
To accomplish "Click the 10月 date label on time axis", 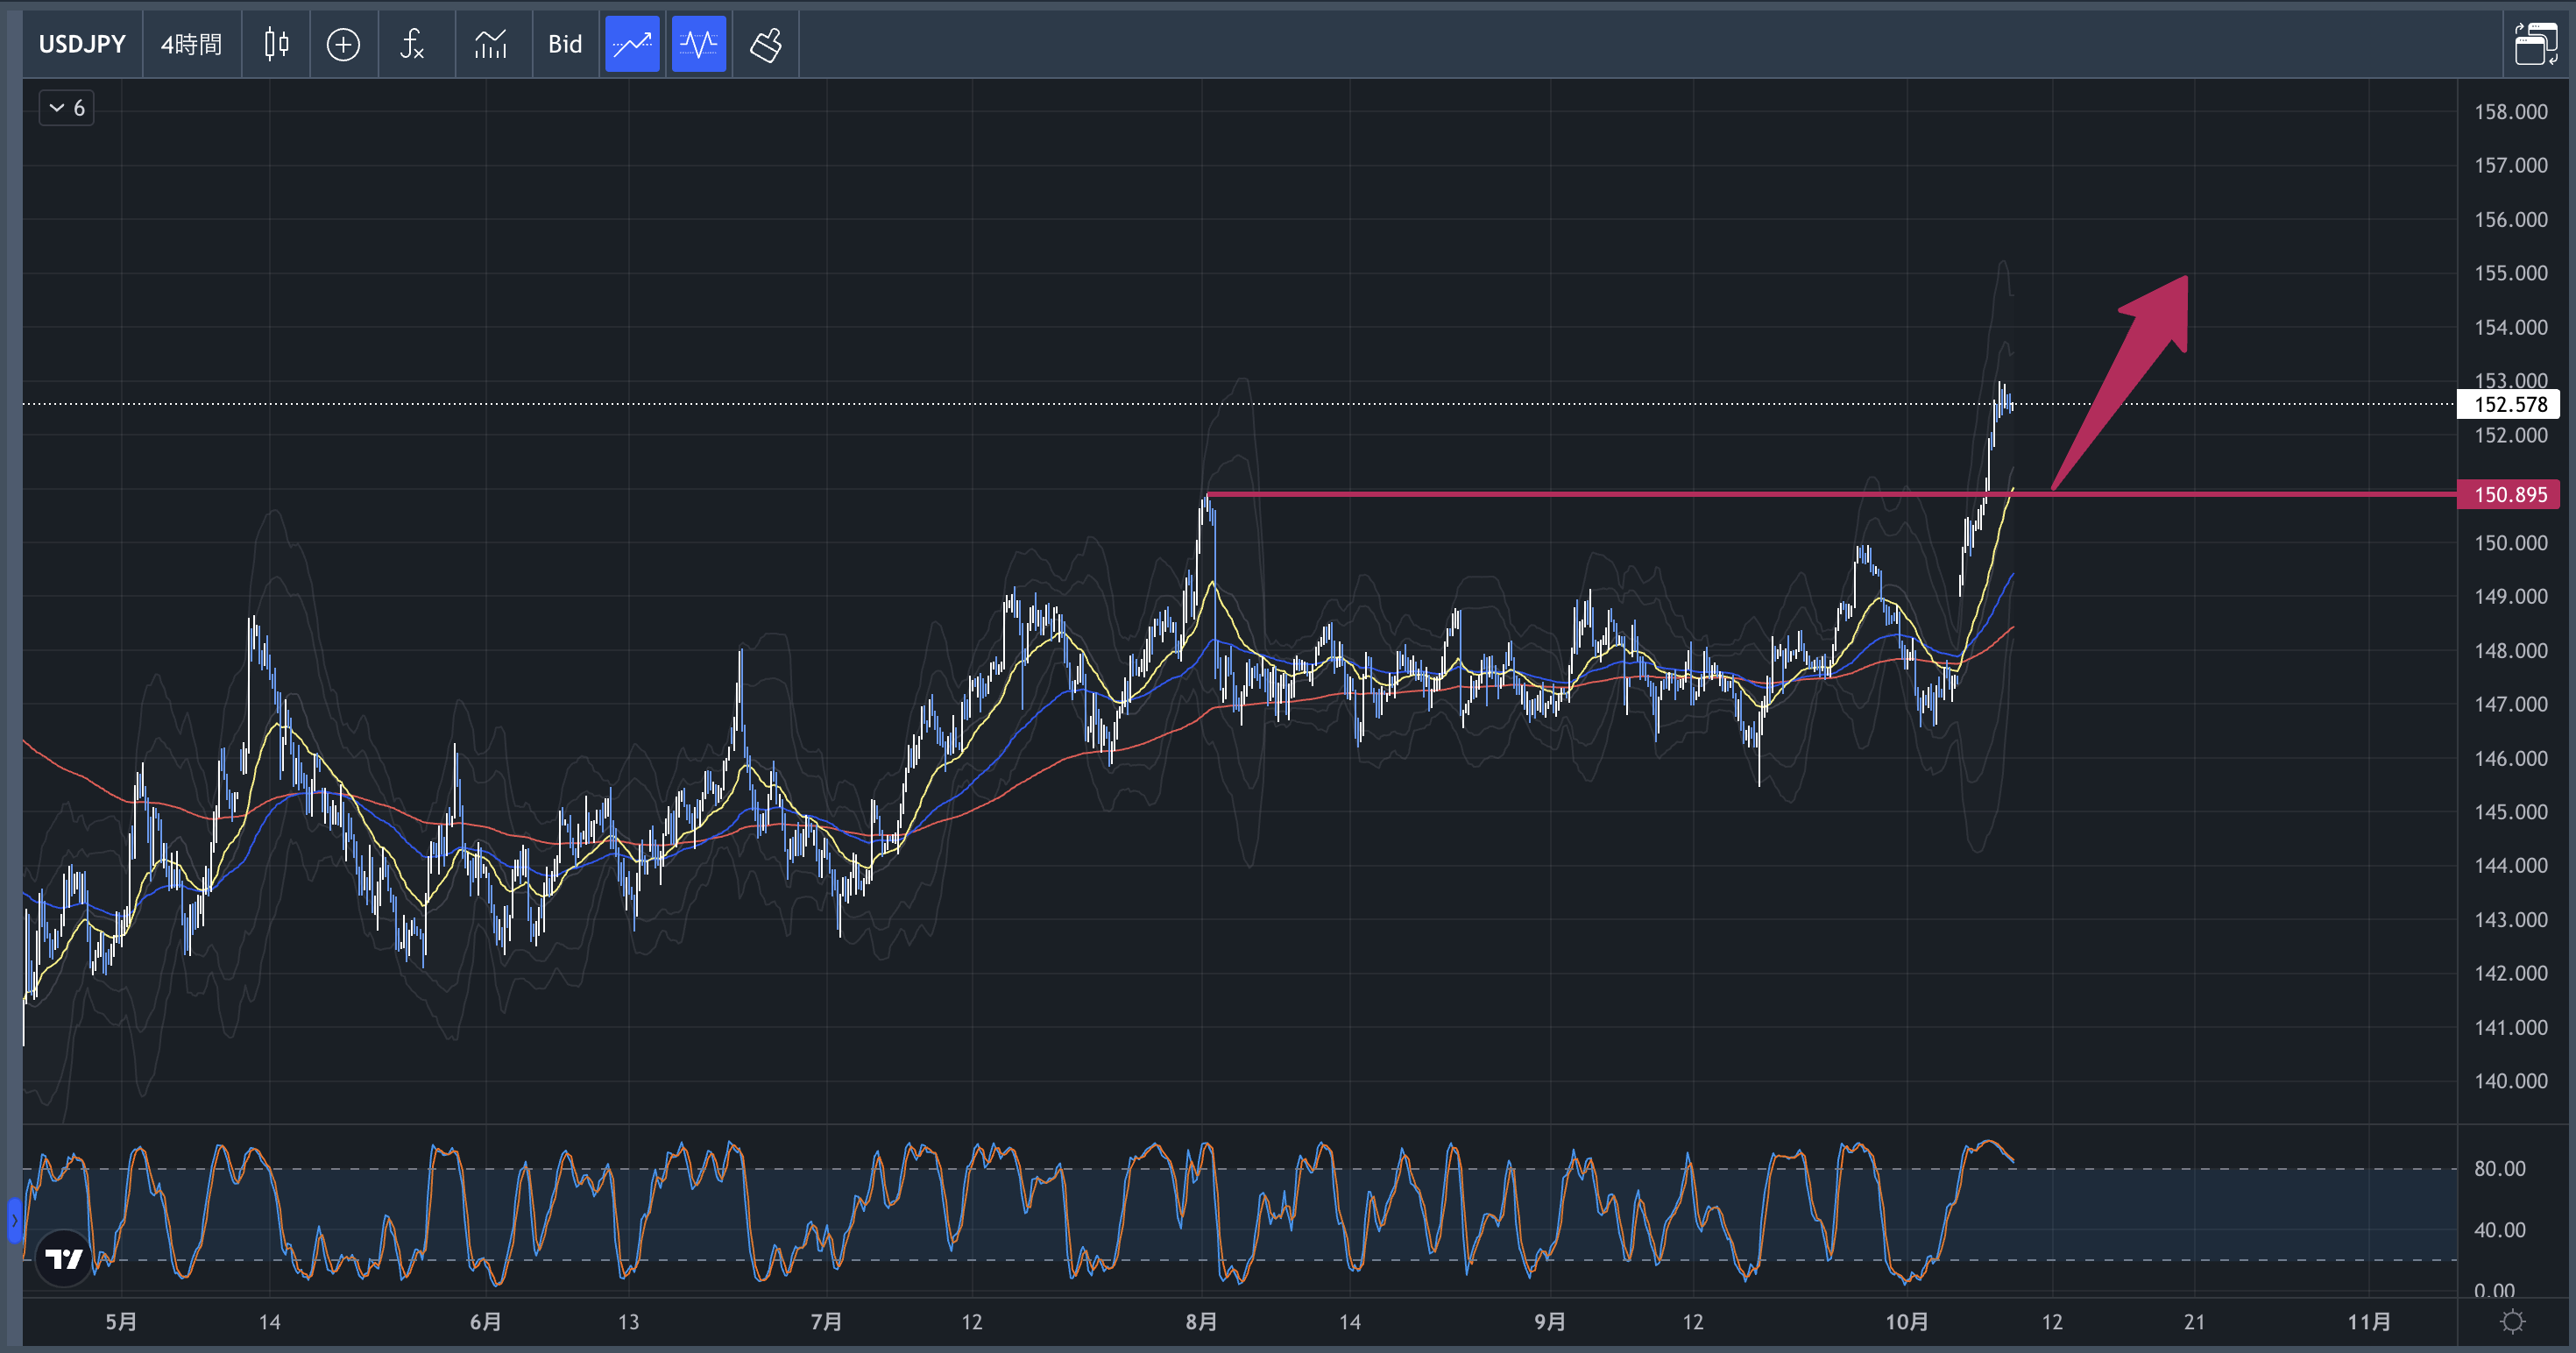I will tap(1906, 1322).
